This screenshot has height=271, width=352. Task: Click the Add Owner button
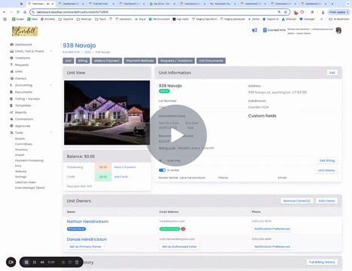[x=326, y=201]
